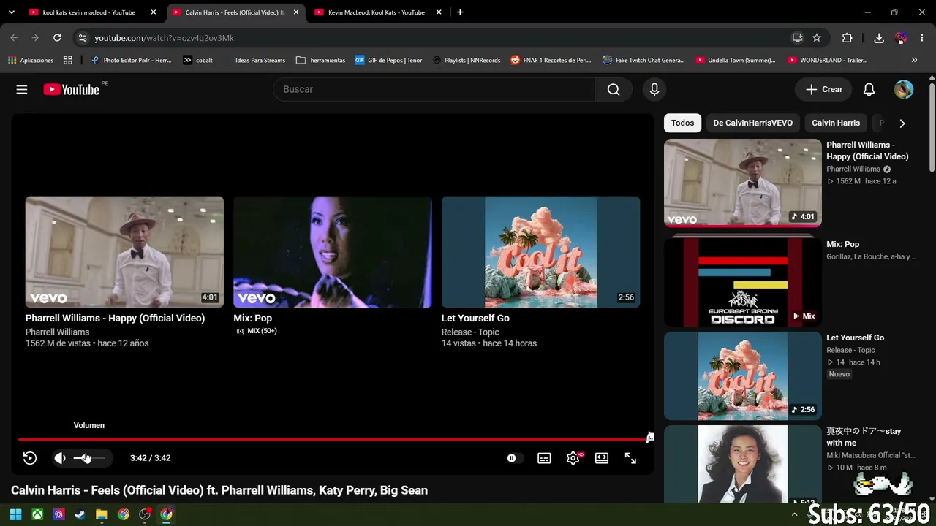This screenshot has width=936, height=526.
Task: Click the red video progress bar
Action: 333,439
